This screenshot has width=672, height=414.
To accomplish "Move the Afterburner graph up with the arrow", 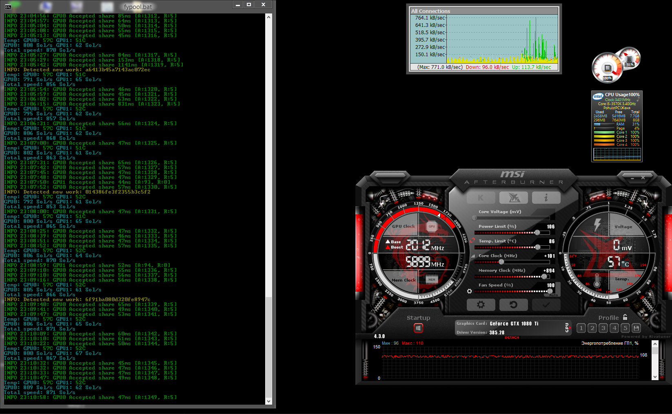I will [x=655, y=344].
